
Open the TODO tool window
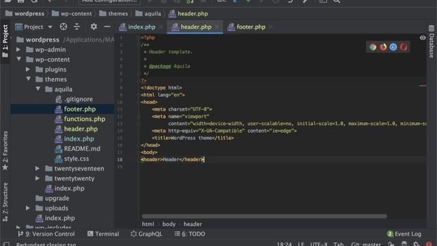(190, 234)
